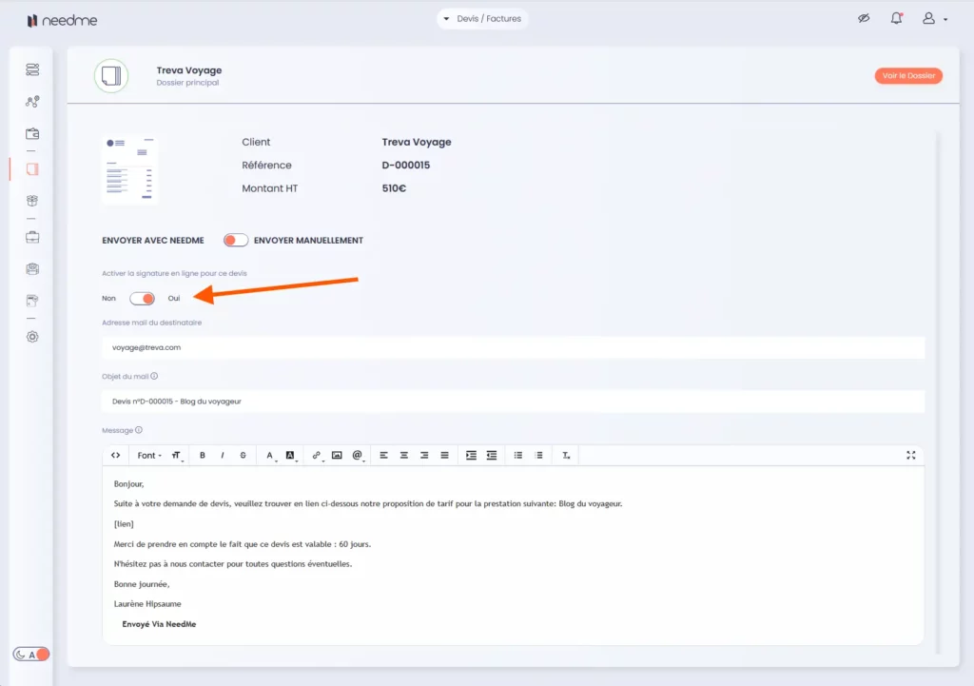Toggle source code view in editor
Image resolution: width=974 pixels, height=686 pixels.
[x=116, y=456]
